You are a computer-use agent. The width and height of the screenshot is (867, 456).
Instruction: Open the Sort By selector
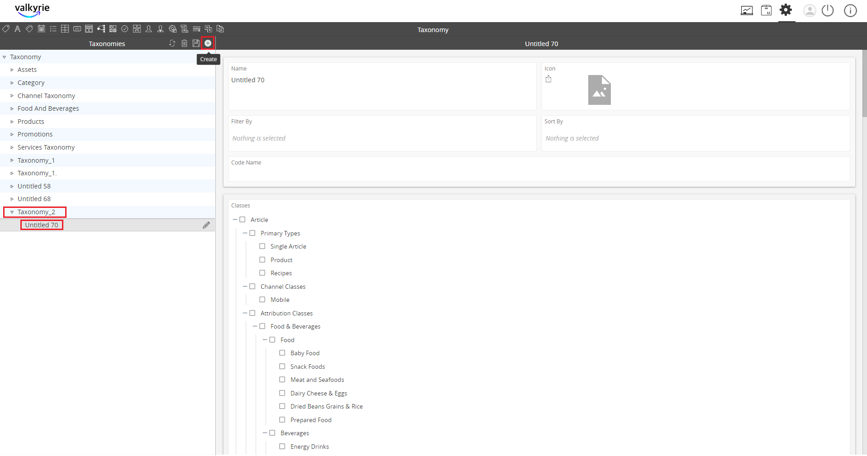pyautogui.click(x=696, y=133)
